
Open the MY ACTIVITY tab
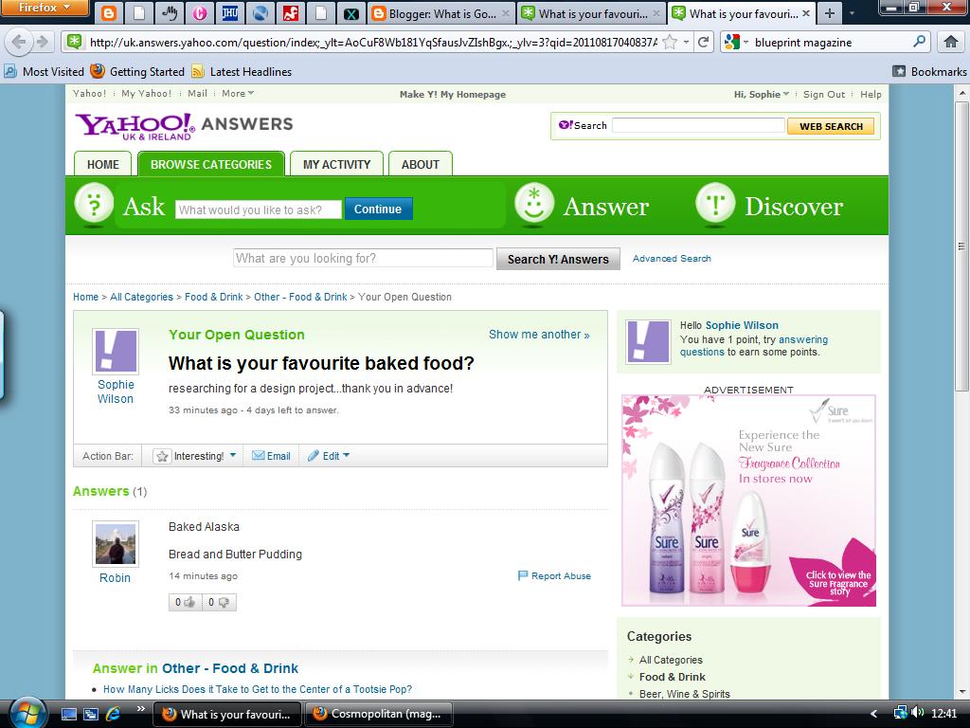[336, 164]
